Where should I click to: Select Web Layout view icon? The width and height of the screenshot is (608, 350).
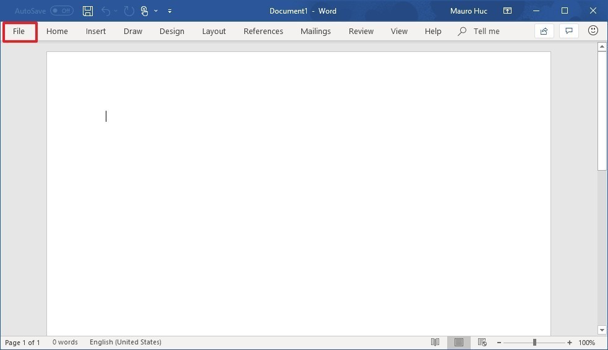(x=482, y=342)
